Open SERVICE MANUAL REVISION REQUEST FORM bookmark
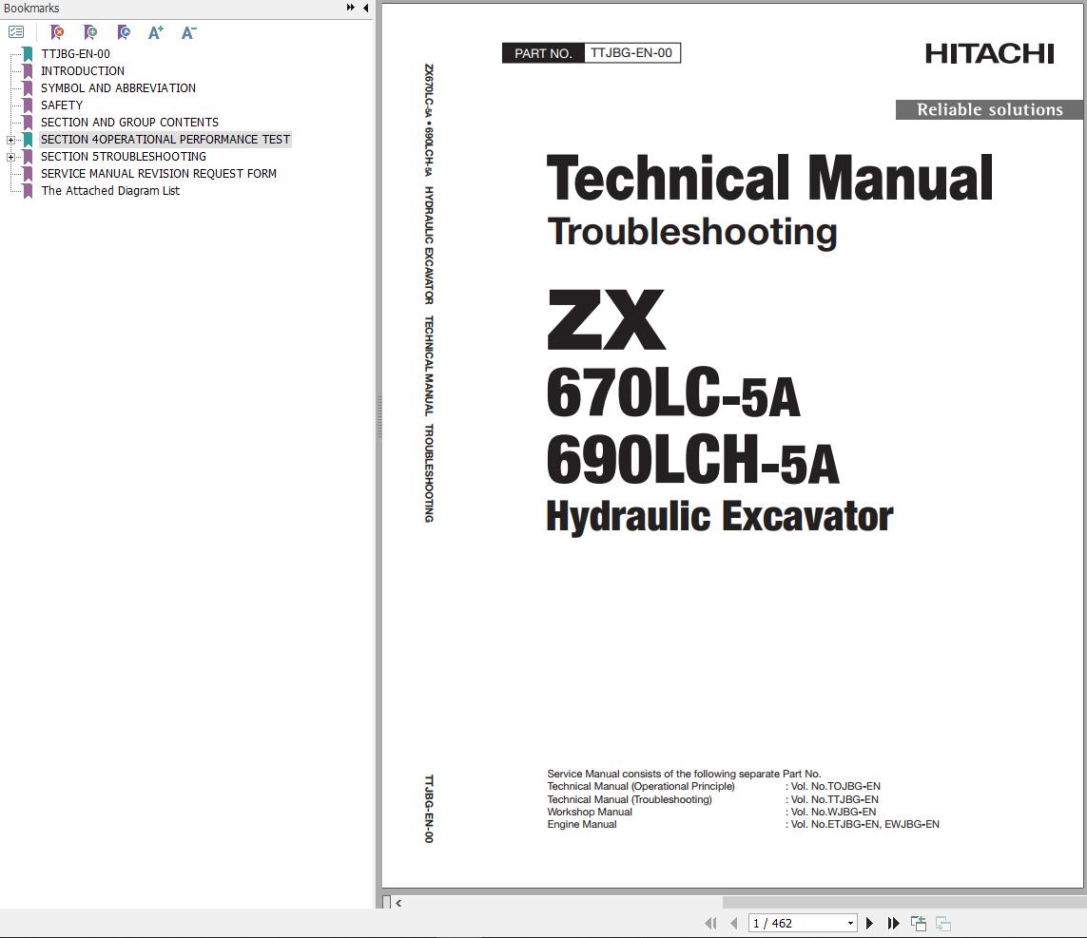 pyautogui.click(x=158, y=174)
